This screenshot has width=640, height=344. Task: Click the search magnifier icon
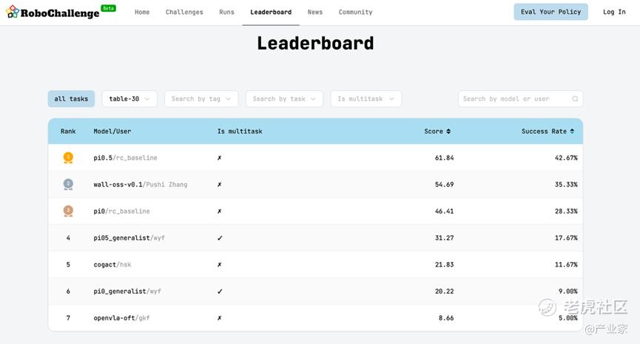[575, 98]
